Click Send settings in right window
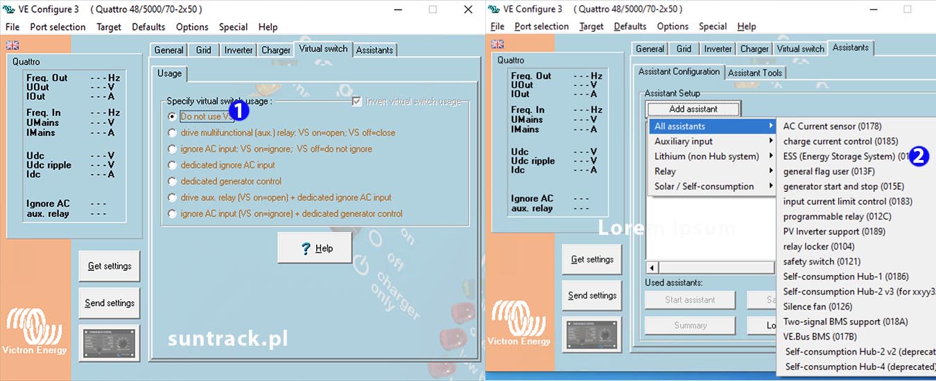Viewport: 936px width, 381px height. click(592, 296)
